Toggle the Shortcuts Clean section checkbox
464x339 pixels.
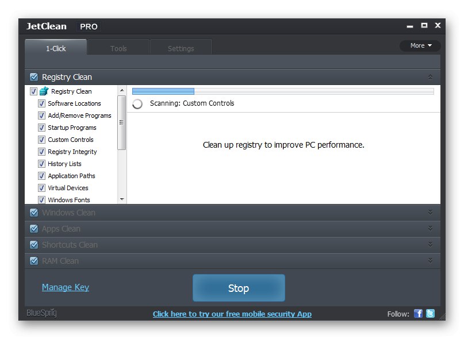click(x=34, y=245)
